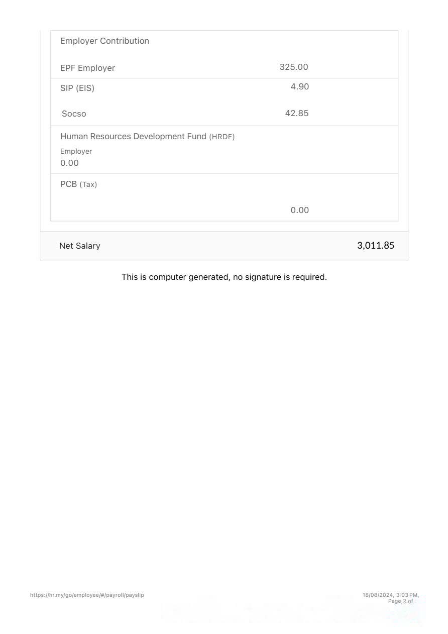Image resolution: width=448 pixels, height=634 pixels.
Task: Select the EPF Employer label
Action: [87, 68]
